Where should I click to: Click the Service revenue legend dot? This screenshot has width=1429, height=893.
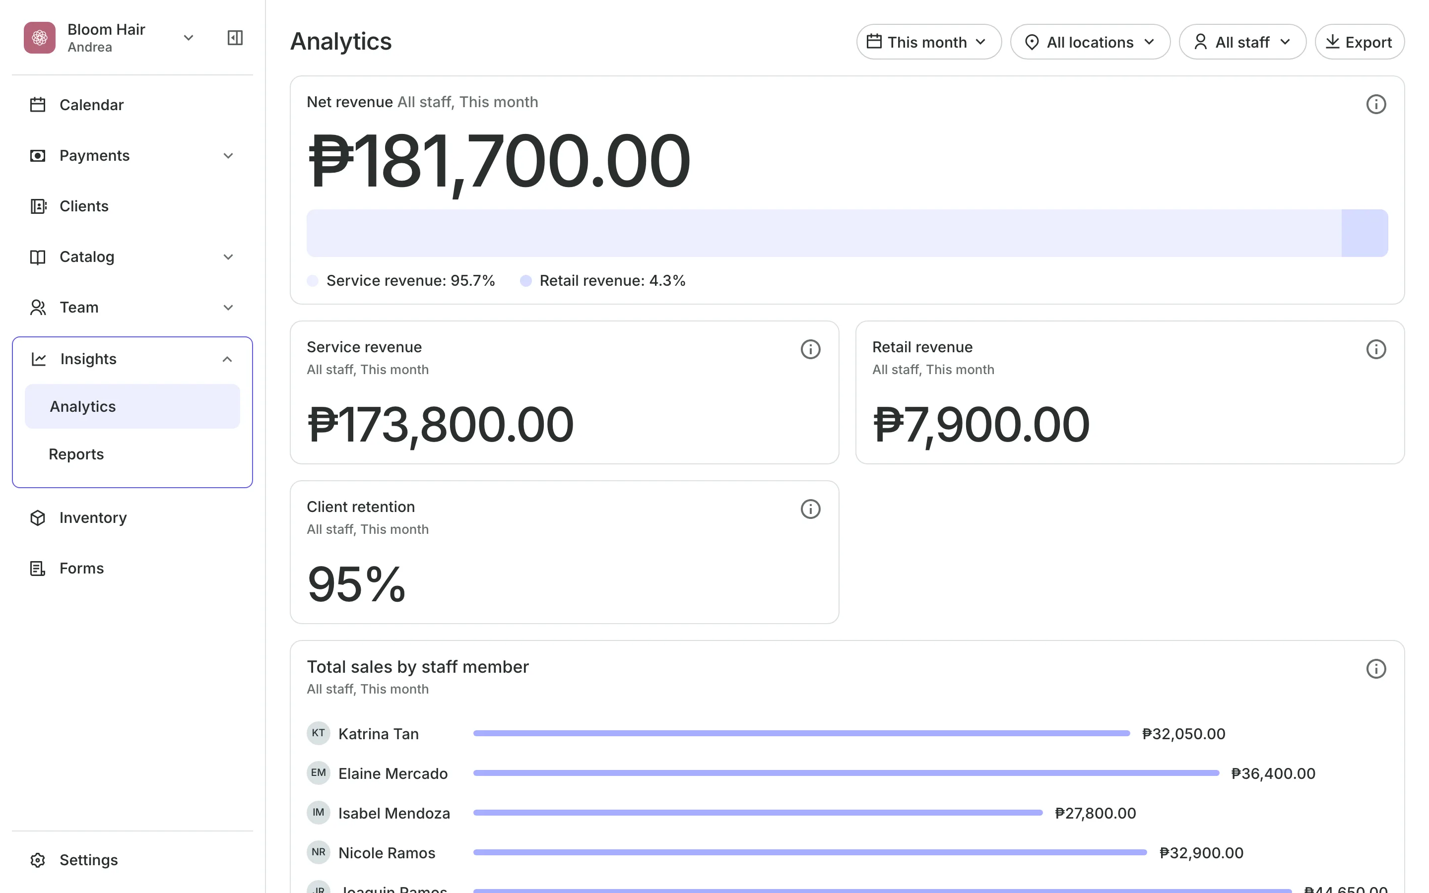tap(313, 281)
